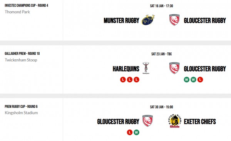Click the Harlequins club logo
Screen dimensions: 231x141
point(146,68)
